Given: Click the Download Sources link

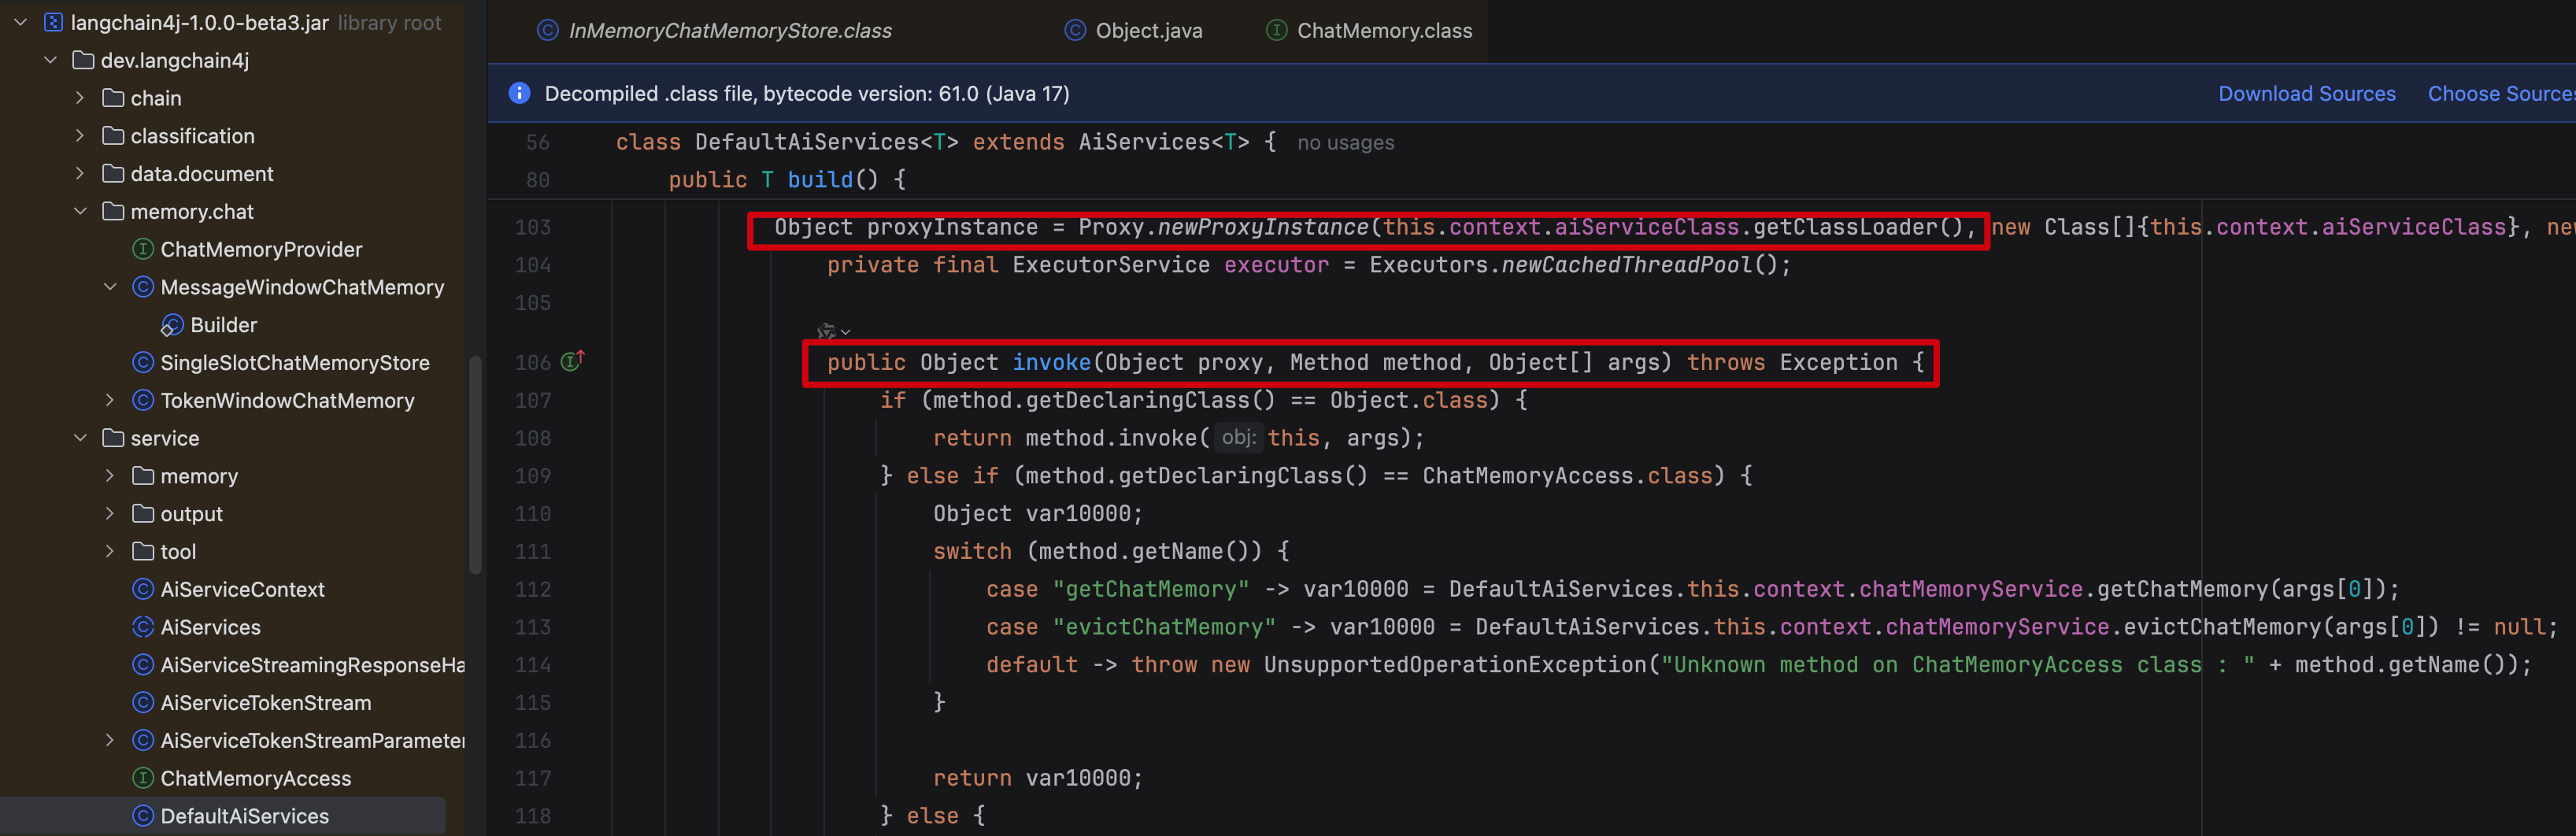Looking at the screenshot, I should [x=2306, y=94].
